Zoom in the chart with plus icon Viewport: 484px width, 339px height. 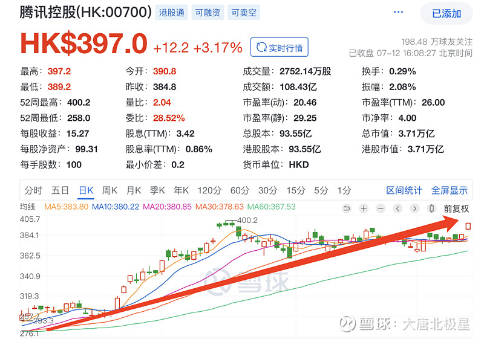point(364,208)
